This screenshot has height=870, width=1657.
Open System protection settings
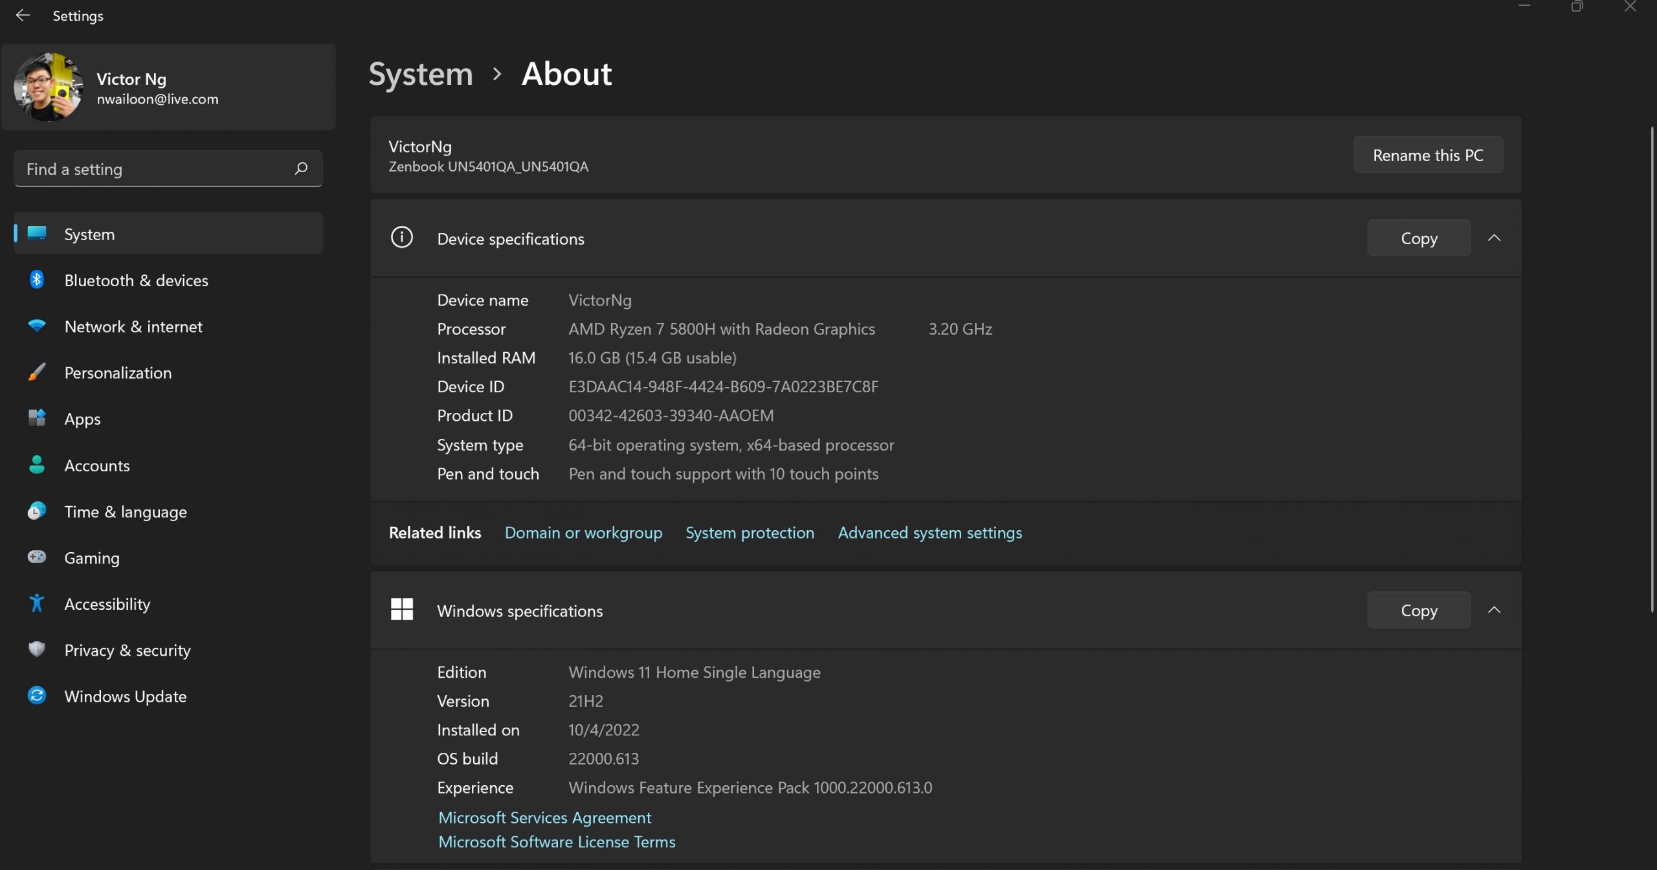(750, 533)
